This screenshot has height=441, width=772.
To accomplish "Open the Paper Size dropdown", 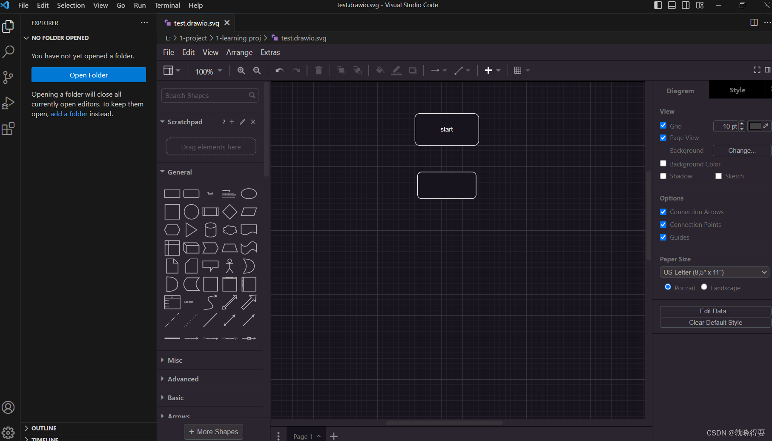I will (x=714, y=272).
